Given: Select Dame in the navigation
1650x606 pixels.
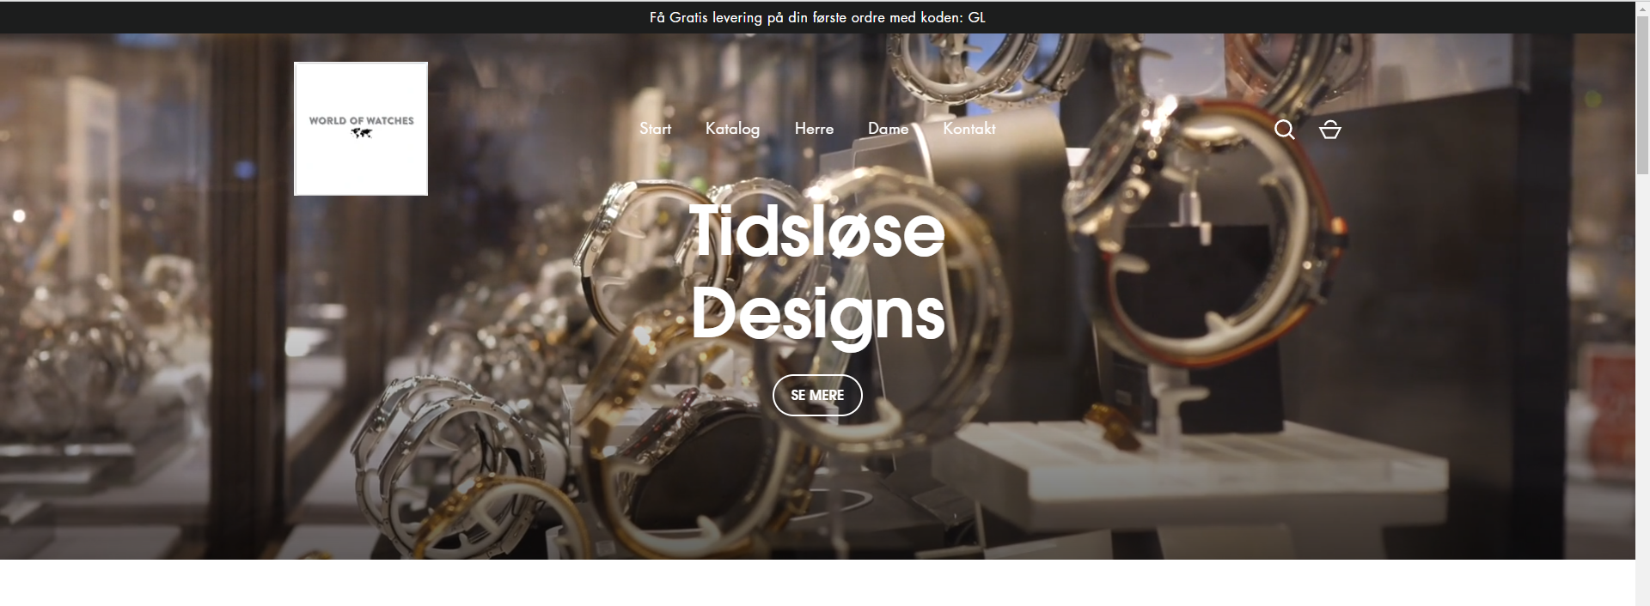Looking at the screenshot, I should pyautogui.click(x=888, y=129).
